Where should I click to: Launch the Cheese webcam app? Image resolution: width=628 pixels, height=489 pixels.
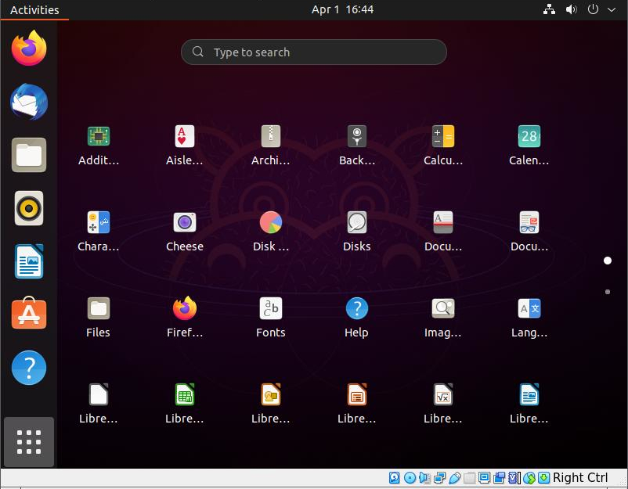tap(185, 223)
